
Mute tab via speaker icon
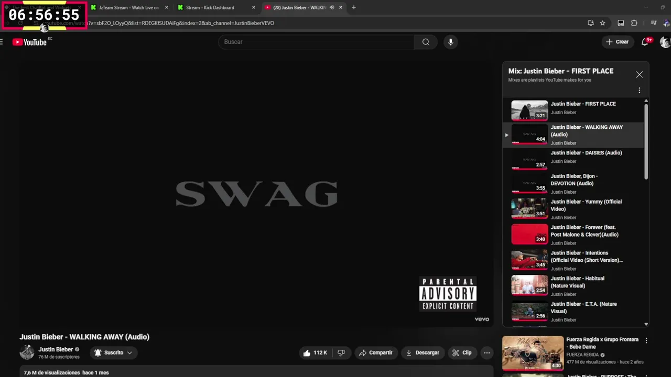tap(332, 8)
